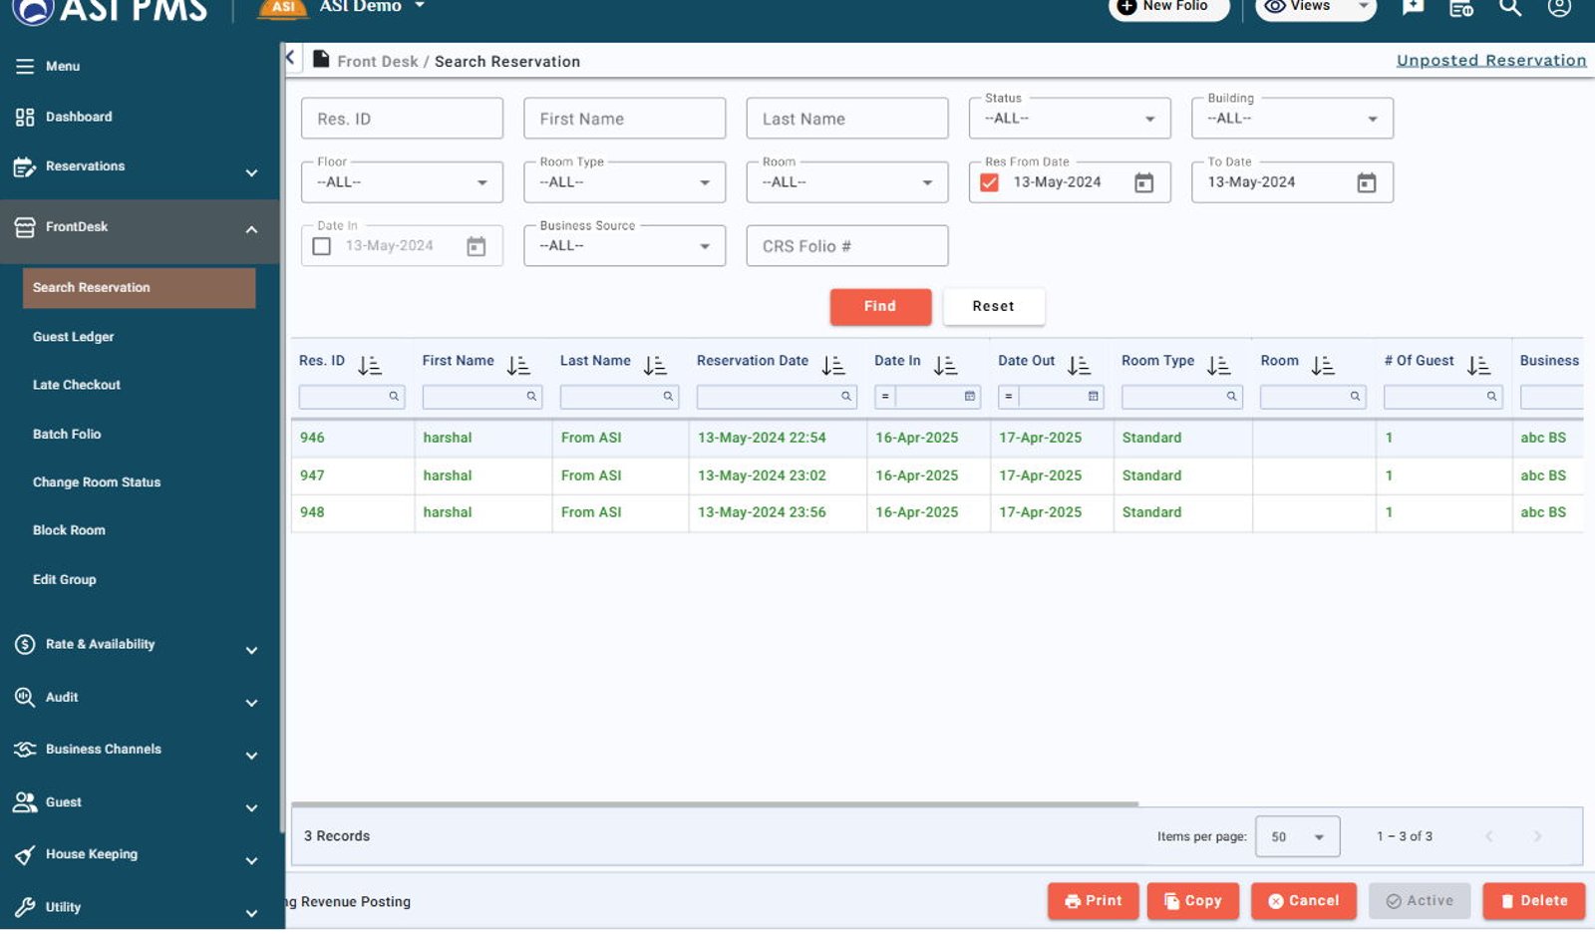
Task: Open the Floor dropdown
Action: coord(402,182)
